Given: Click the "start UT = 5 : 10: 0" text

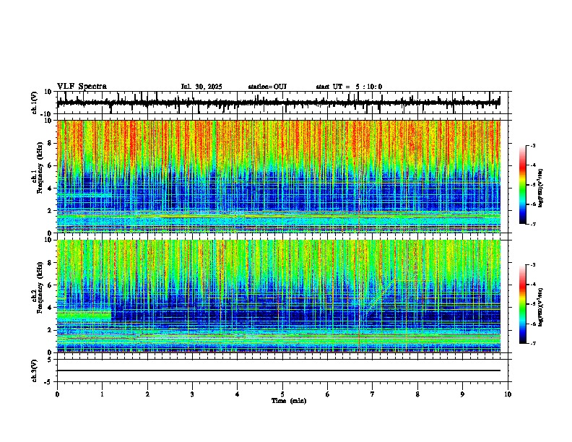Looking at the screenshot, I should click(349, 87).
